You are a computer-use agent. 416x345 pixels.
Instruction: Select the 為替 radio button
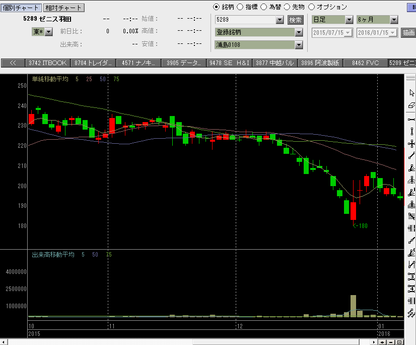263,7
